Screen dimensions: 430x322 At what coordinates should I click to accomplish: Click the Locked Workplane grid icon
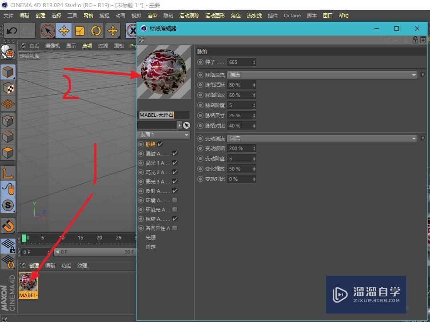coord(8,246)
